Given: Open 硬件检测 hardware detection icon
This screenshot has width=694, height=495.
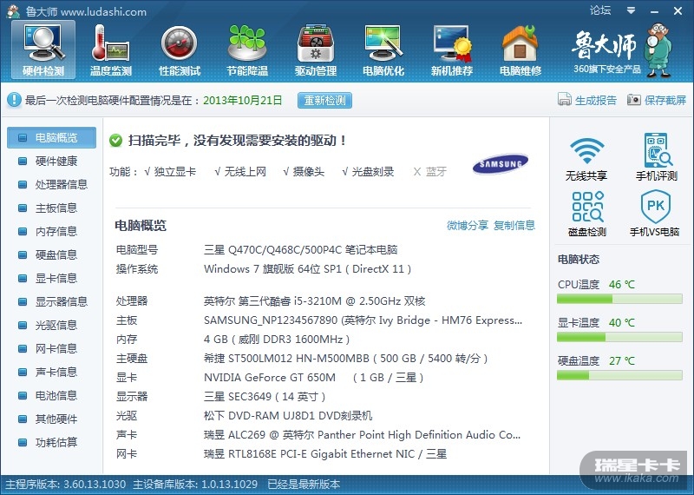Looking at the screenshot, I should point(43,49).
